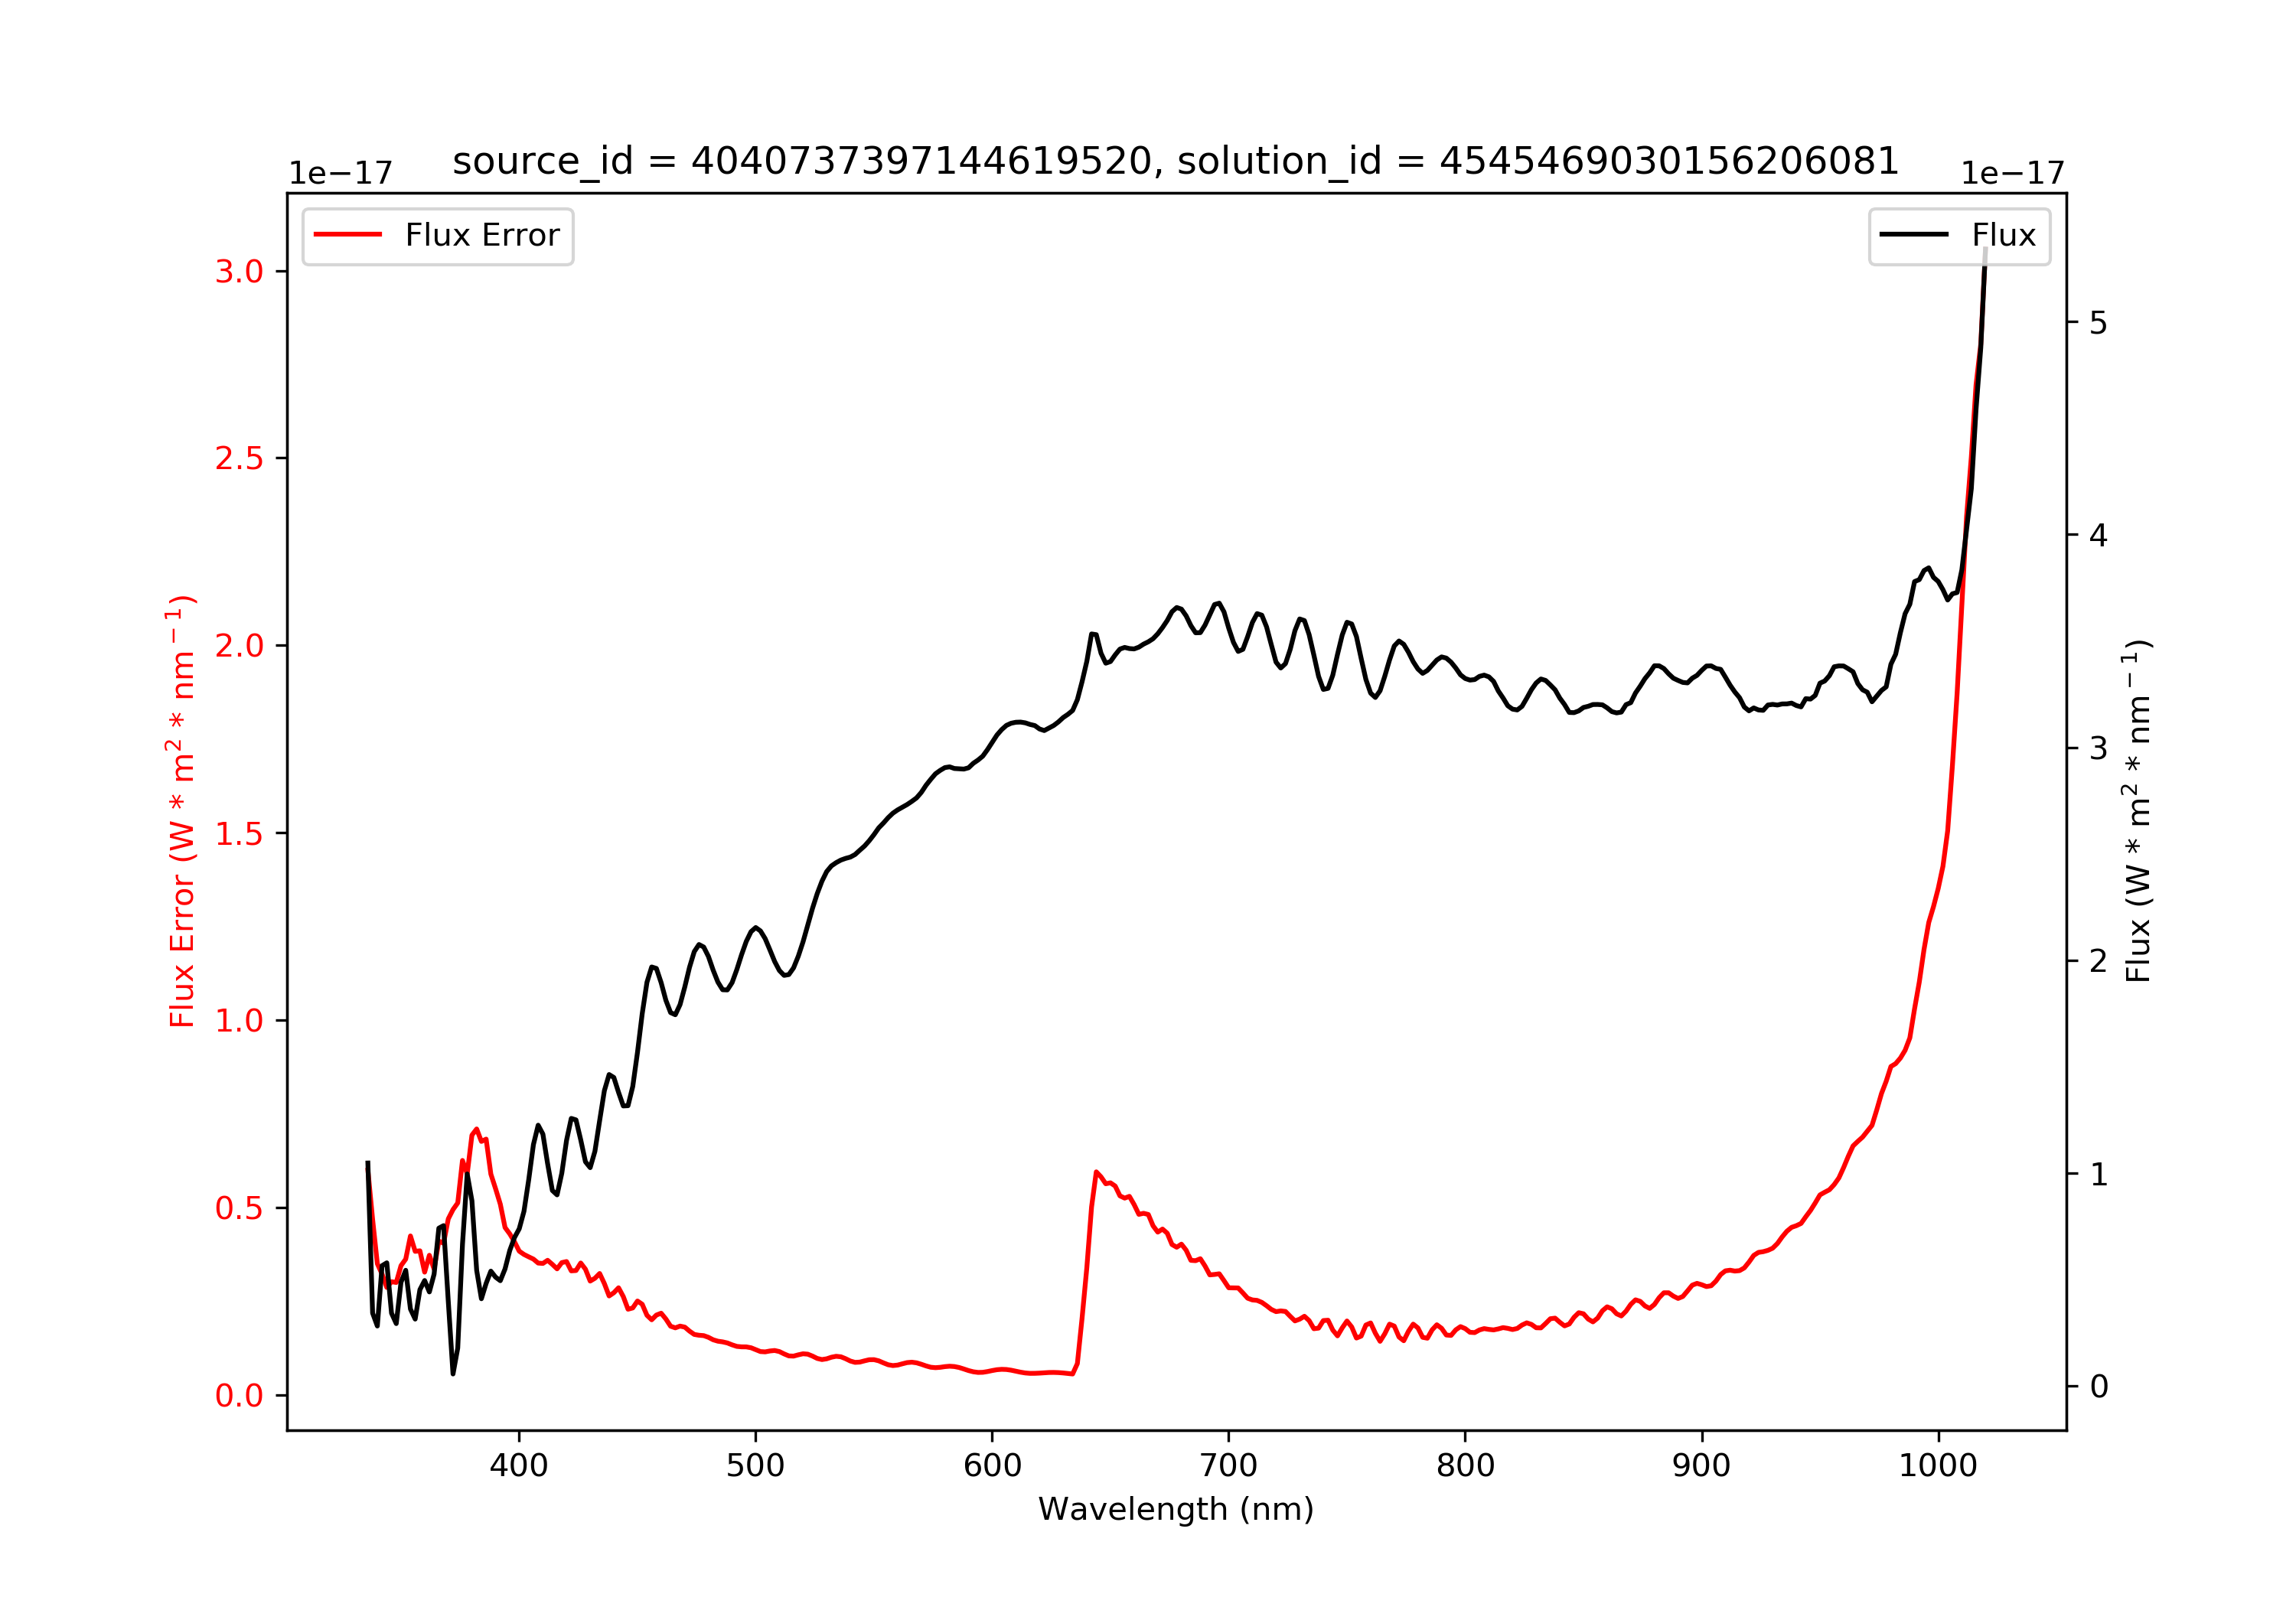Screen dimensions: 2296x1607
Task: Click the Wavelength (nm) x-axis label
Action: coord(1176,1509)
